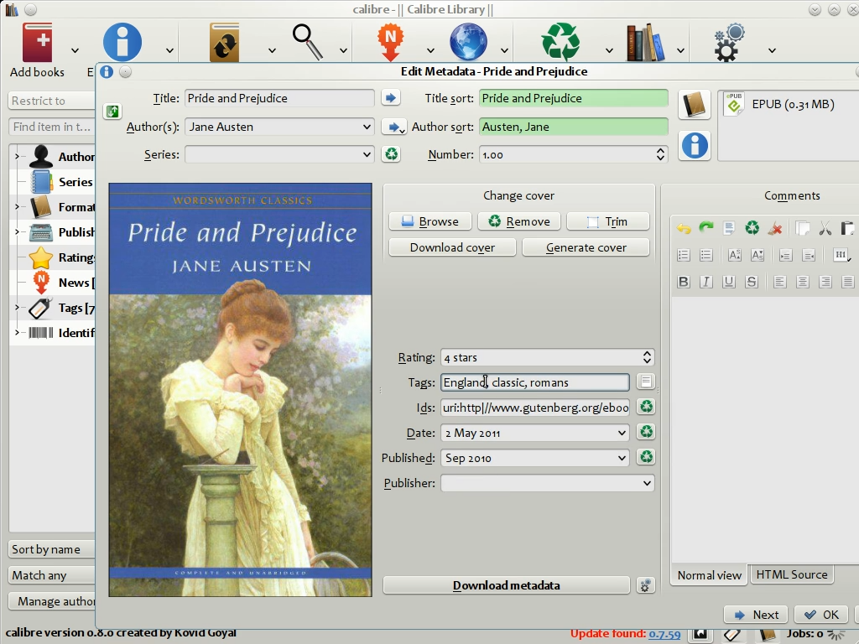The width and height of the screenshot is (859, 644).
Task: Click the scissors cut icon in Comments
Action: pyautogui.click(x=825, y=228)
